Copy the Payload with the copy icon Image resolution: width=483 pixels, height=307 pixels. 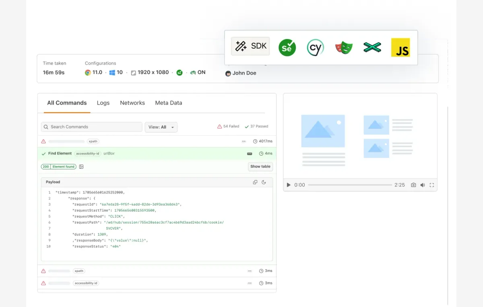255,182
